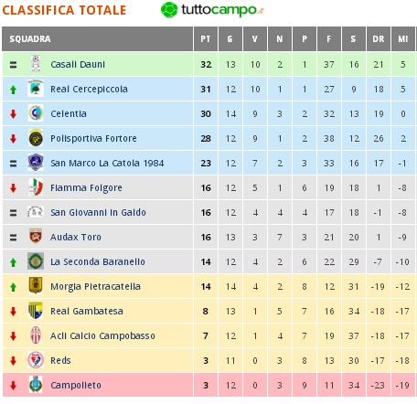The width and height of the screenshot is (417, 404).
Task: Click the Real Cercepiccola team crest icon
Action: point(36,89)
